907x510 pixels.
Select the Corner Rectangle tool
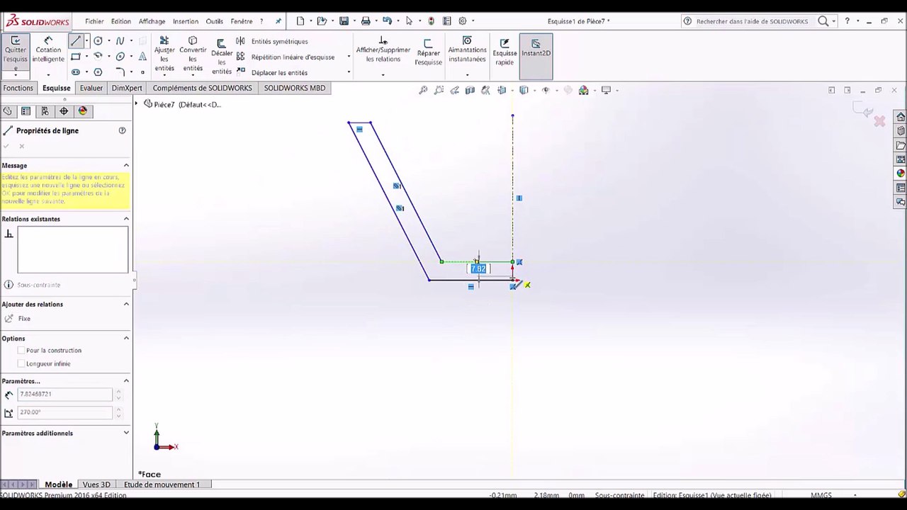tap(76, 57)
